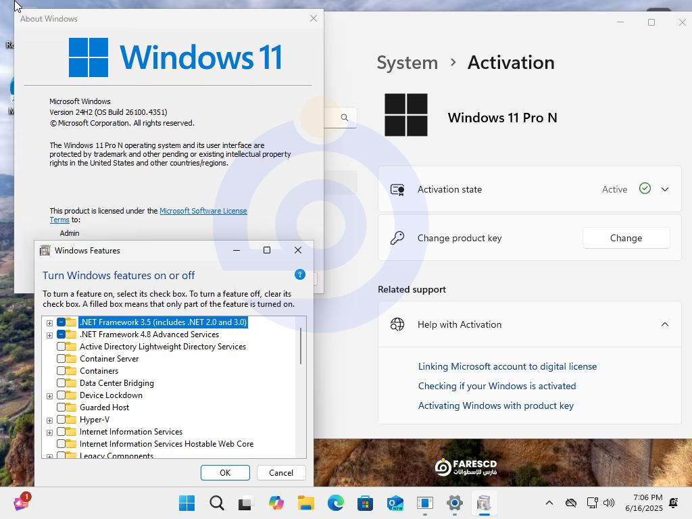Expand .NET Framework 3.5 tree node
The image size is (692, 519).
point(49,323)
